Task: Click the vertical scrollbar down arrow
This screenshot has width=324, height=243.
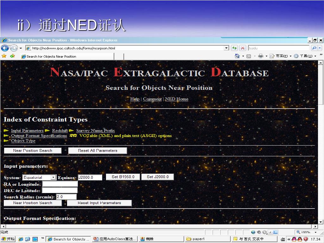Action: 321,222
